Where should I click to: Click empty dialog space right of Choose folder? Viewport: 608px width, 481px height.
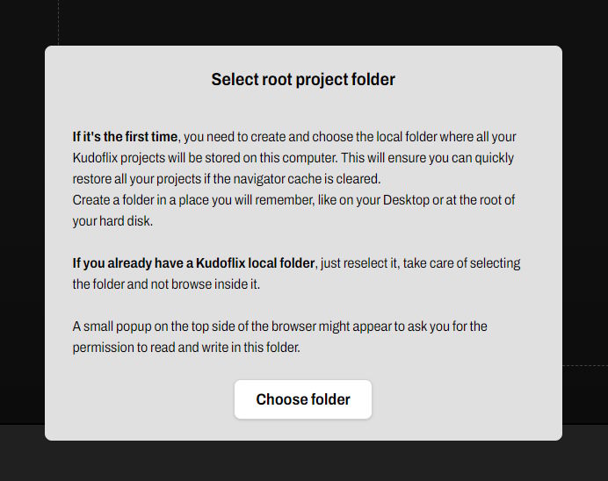click(x=466, y=399)
